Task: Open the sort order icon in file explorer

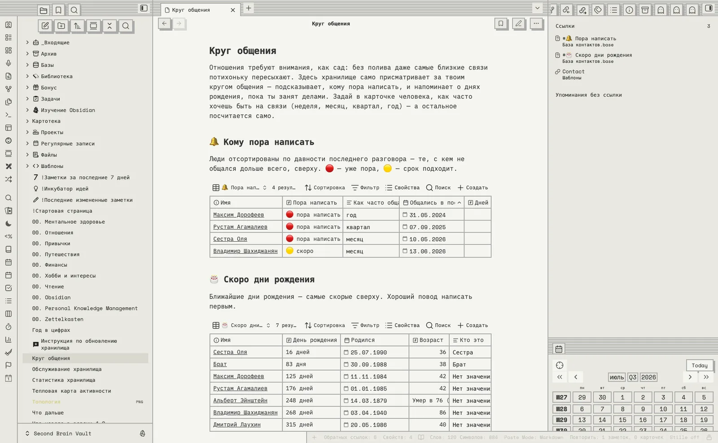Action: tap(77, 26)
